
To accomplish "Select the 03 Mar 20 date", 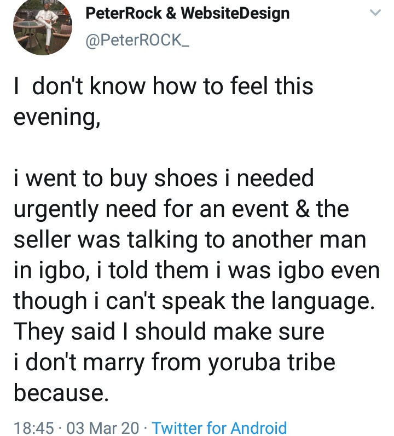I will click(x=102, y=427).
